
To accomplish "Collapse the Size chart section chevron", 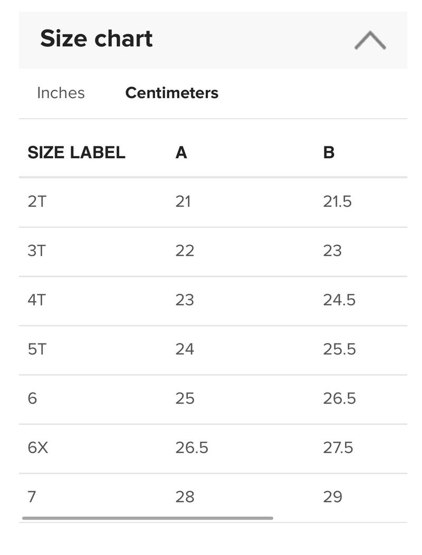I will pos(370,40).
